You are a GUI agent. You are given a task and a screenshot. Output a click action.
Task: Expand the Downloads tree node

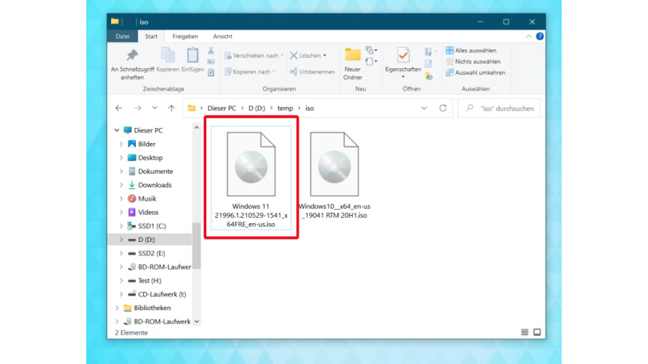click(x=121, y=185)
